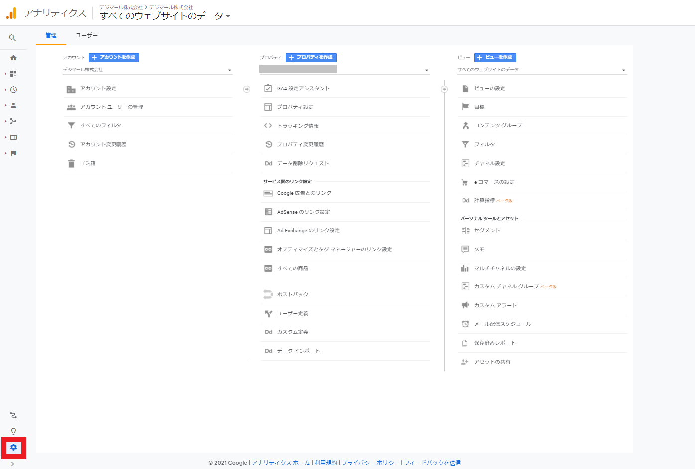Go to Home via sidebar house icon
Viewport: 695px width, 469px height.
13,58
